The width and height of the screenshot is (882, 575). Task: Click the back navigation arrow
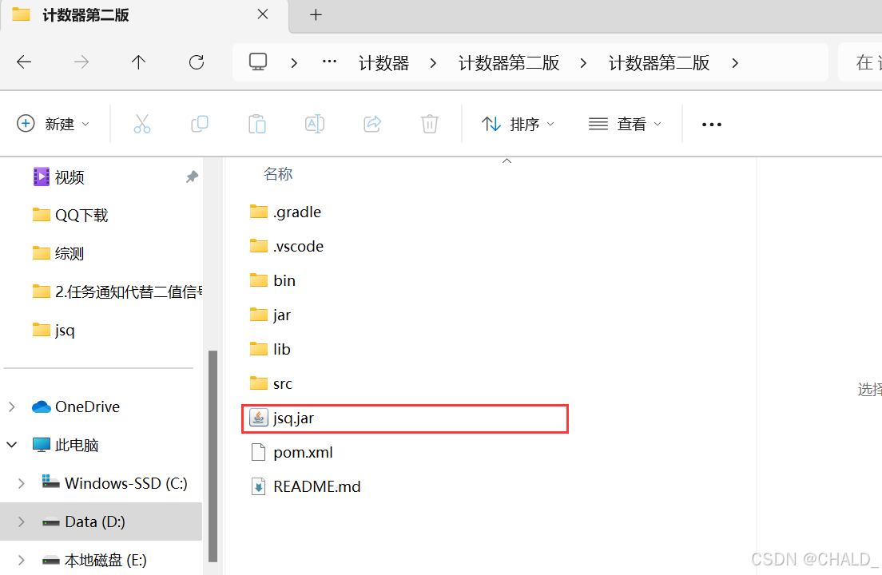pyautogui.click(x=24, y=62)
